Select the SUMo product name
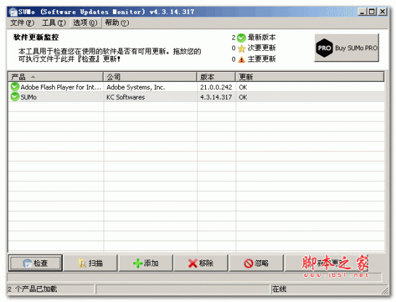Image resolution: width=396 pixels, height=302 pixels. (28, 97)
